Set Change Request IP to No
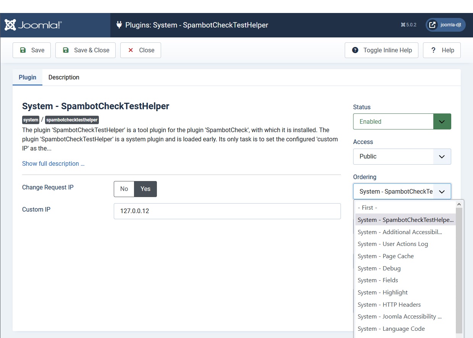The width and height of the screenshot is (473, 338). (124, 189)
